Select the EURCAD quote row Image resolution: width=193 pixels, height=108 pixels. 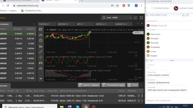pos(18,63)
